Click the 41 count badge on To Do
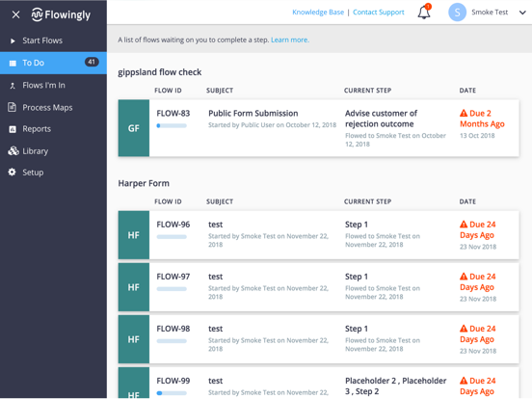The image size is (532, 399). 92,62
